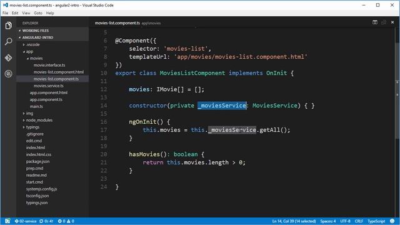400x225 pixels.
Task: Open tsconfig.json file
Action: pos(37,196)
